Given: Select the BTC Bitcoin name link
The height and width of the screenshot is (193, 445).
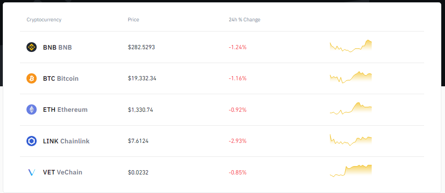Looking at the screenshot, I should (61, 78).
